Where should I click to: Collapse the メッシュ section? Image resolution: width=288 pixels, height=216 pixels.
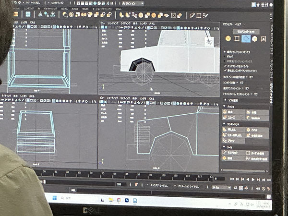224,106
